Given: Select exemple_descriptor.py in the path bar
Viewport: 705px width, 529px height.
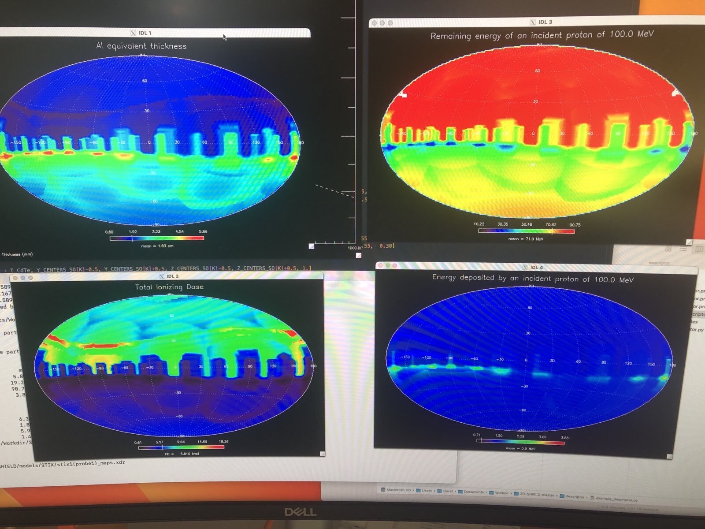Looking at the screenshot, I should (x=616, y=499).
